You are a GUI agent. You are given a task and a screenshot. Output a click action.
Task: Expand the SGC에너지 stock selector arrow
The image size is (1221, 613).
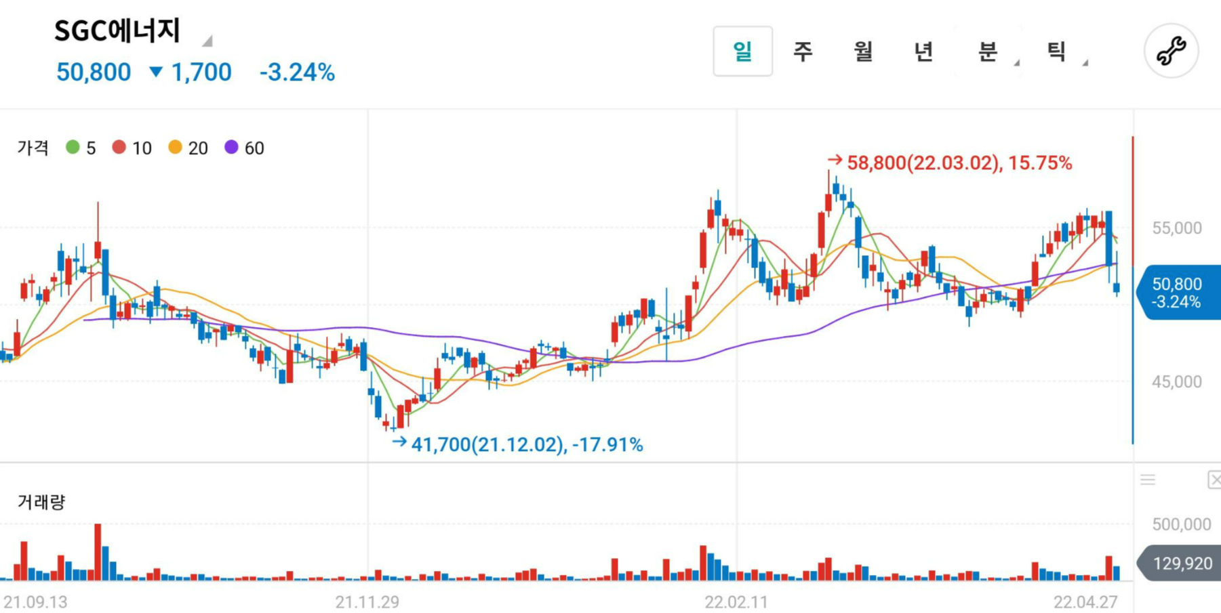click(x=207, y=41)
